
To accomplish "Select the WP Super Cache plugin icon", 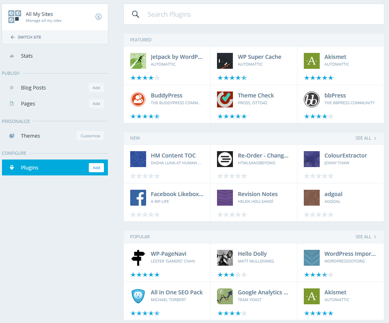I will point(225,61).
